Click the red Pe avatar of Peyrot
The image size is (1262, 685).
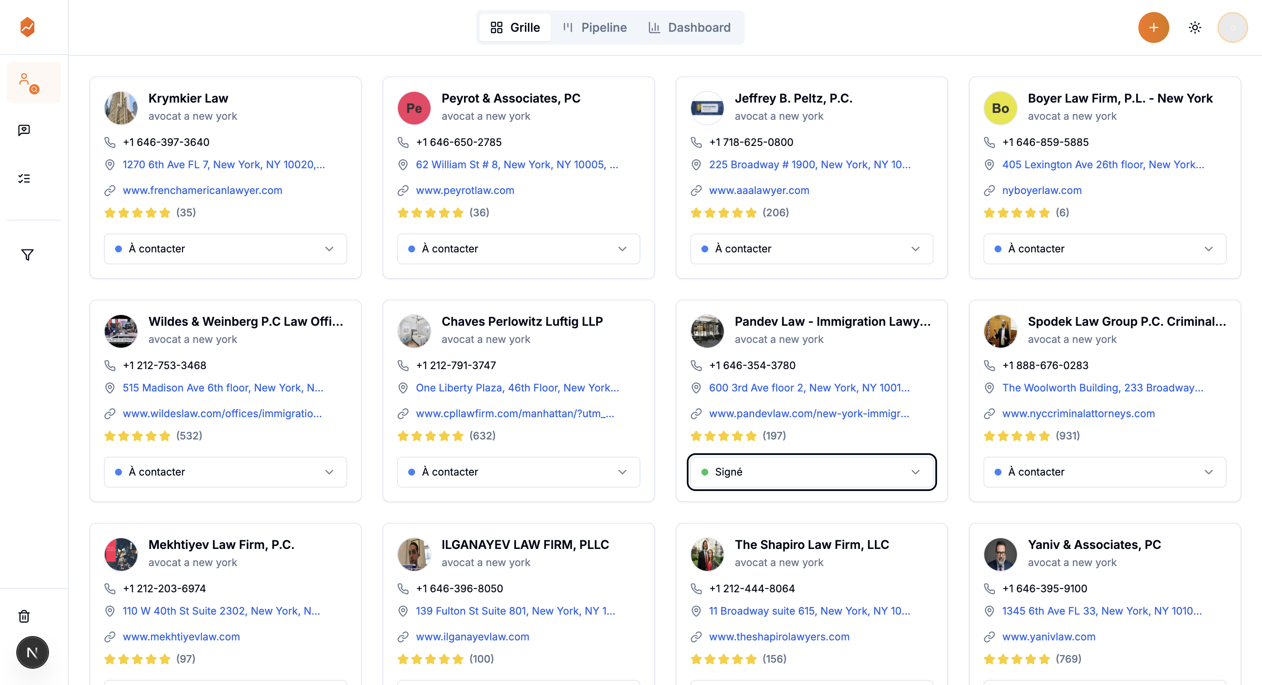414,108
